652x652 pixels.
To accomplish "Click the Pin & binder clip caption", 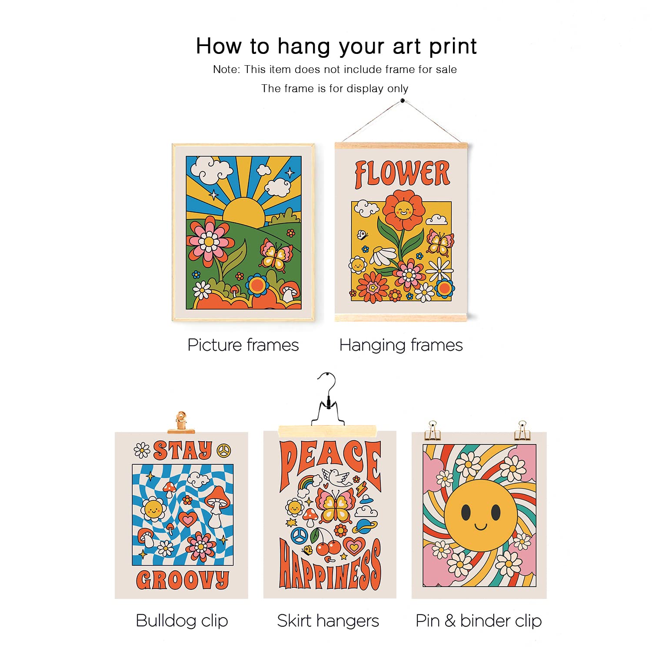I will [x=479, y=621].
